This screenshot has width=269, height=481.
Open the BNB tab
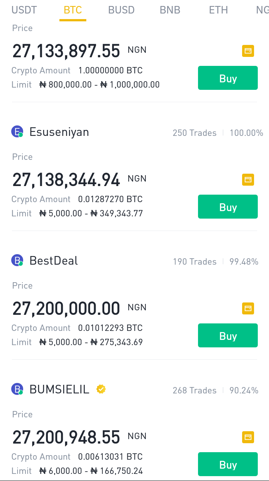170,10
